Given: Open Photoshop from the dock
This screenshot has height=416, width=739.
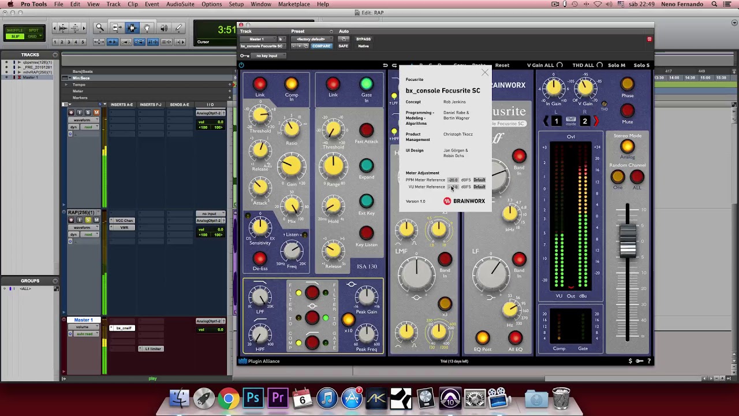Looking at the screenshot, I should pos(253,398).
